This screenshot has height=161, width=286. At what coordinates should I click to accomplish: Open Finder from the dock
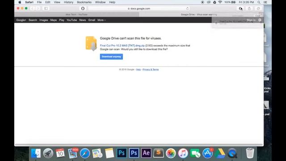[36, 153]
